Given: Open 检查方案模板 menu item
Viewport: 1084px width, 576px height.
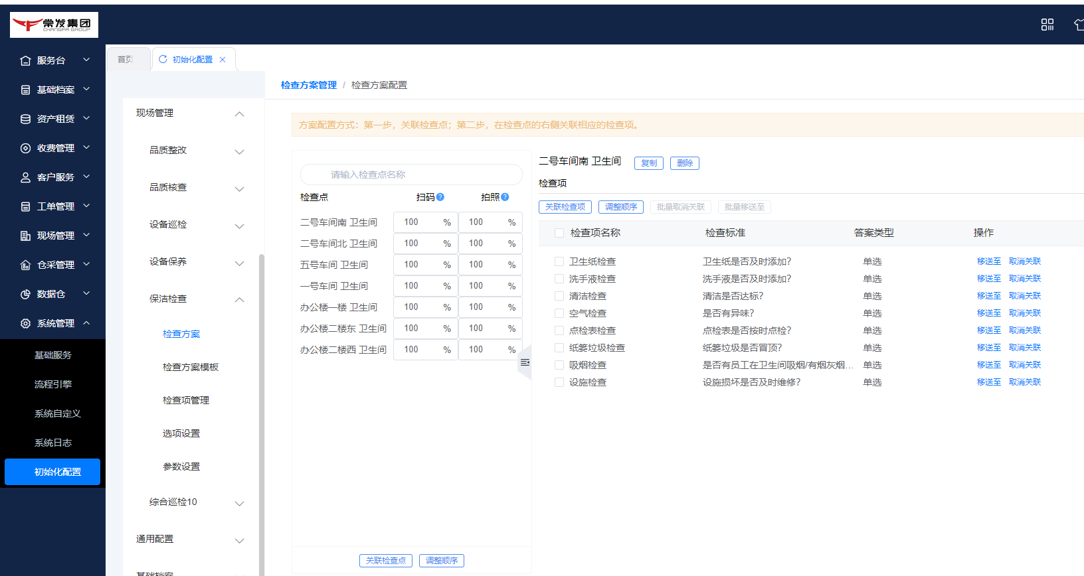Looking at the screenshot, I should 191,367.
